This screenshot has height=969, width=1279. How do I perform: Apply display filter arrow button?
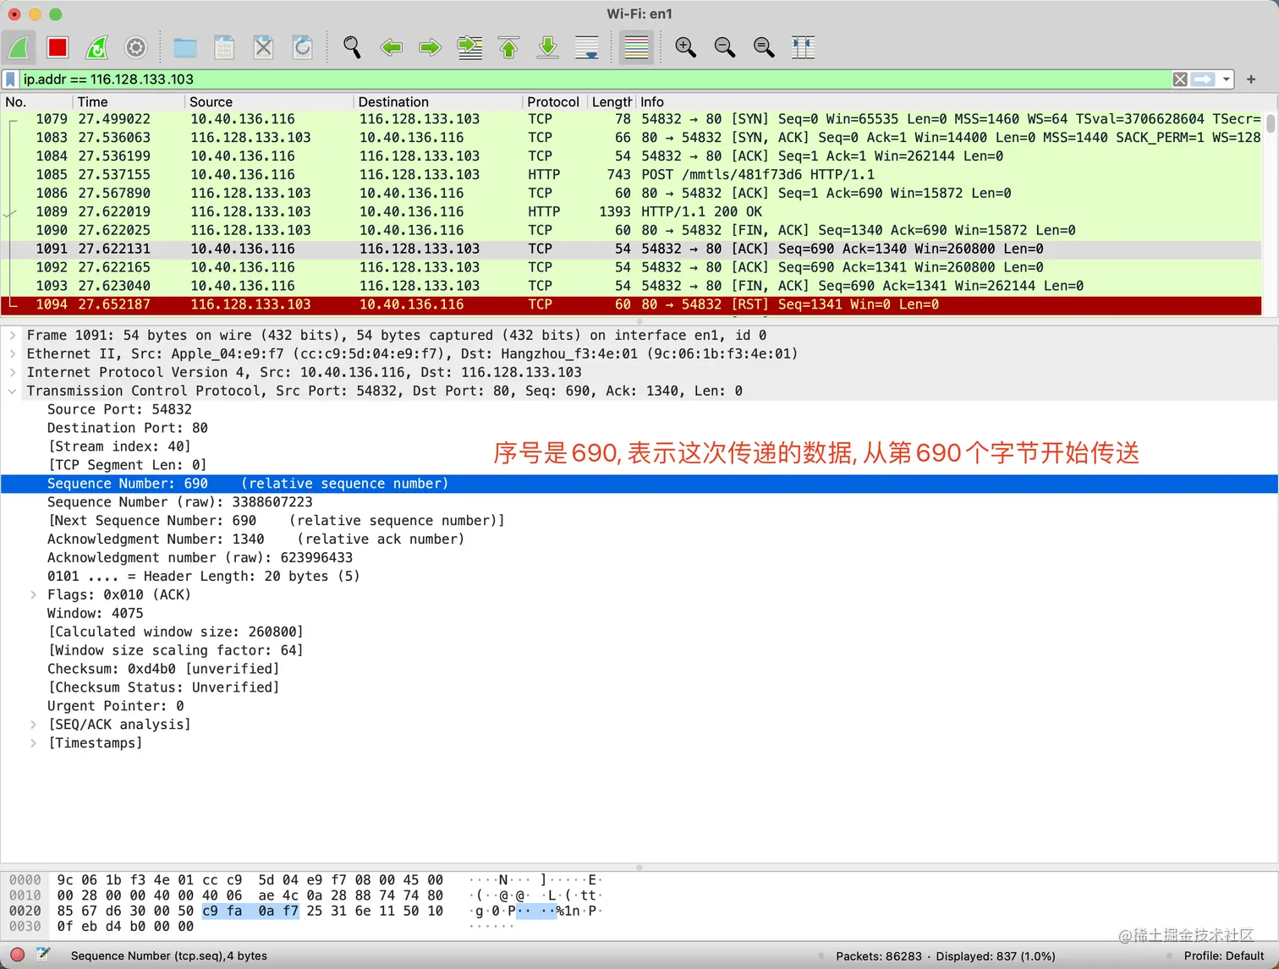point(1203,79)
